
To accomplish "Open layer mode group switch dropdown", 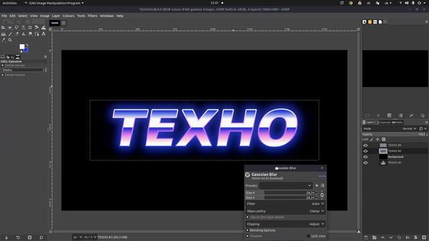I will click(x=423, y=129).
